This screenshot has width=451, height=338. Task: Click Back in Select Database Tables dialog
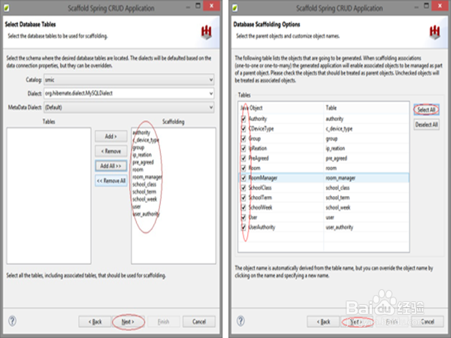[95, 321]
